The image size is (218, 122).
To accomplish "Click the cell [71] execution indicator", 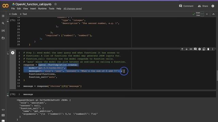I will pos(13,20).
